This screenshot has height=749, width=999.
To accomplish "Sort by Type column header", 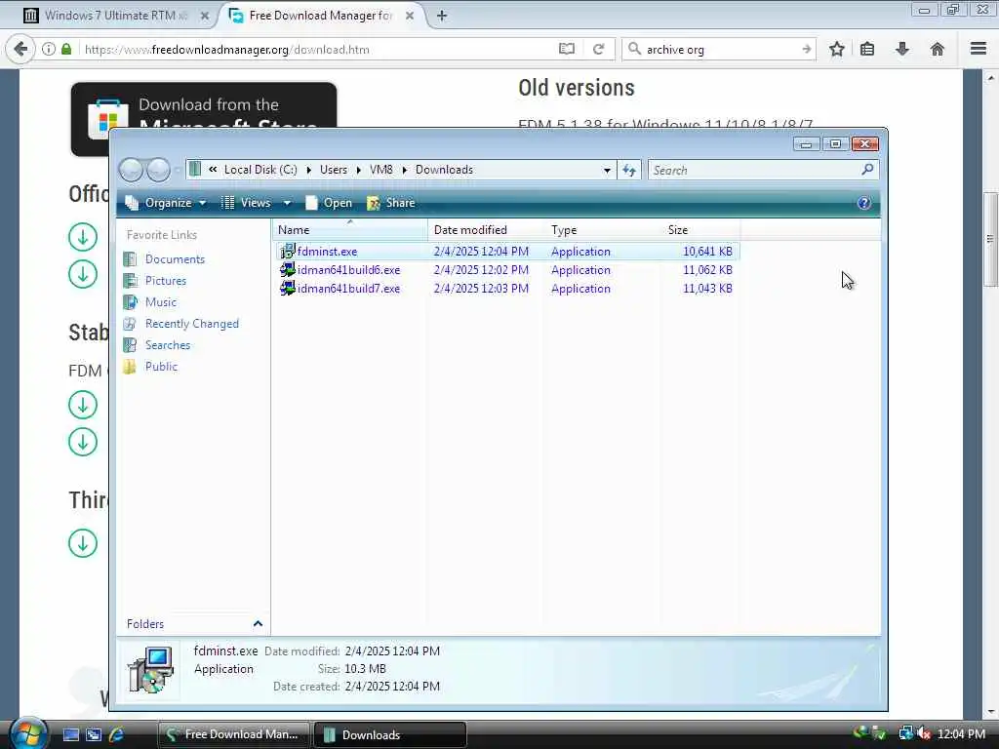I will point(603,230).
